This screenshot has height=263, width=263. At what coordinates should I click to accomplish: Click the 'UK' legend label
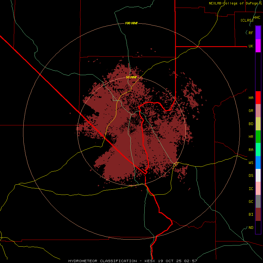(251, 46)
